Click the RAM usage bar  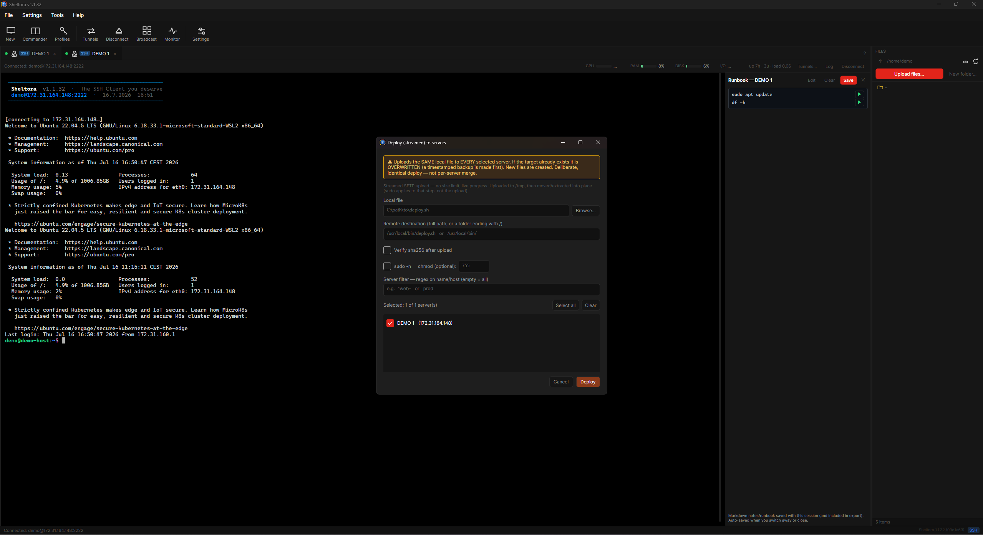(x=648, y=66)
